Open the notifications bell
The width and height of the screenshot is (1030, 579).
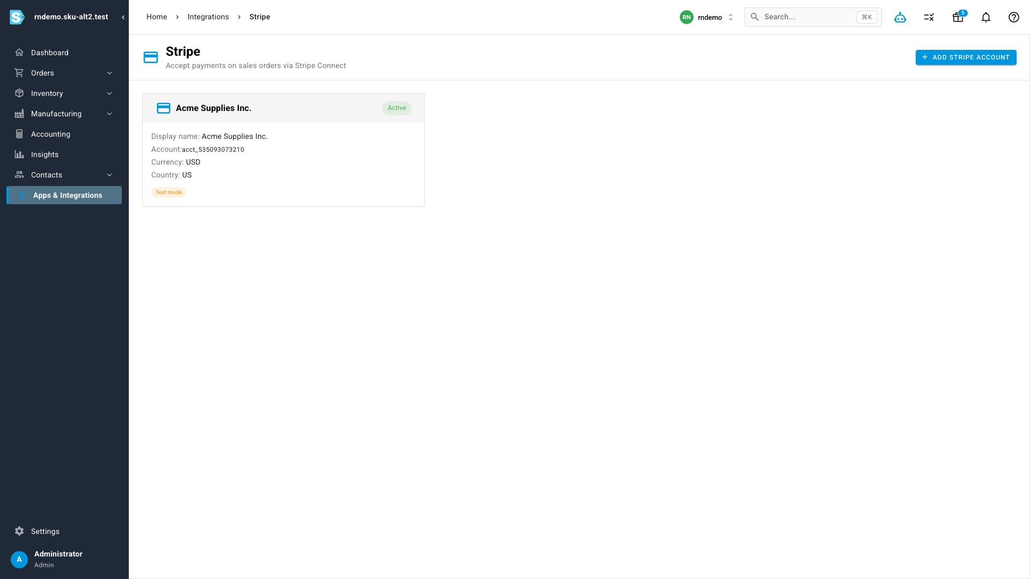(986, 17)
